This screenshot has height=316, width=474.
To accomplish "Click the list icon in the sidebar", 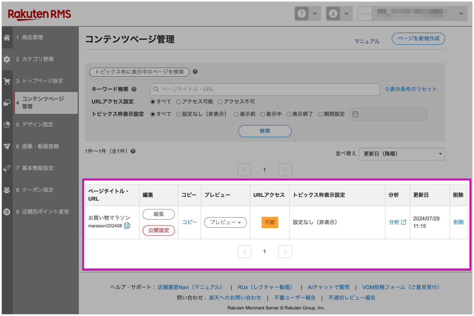I will click(7, 212).
